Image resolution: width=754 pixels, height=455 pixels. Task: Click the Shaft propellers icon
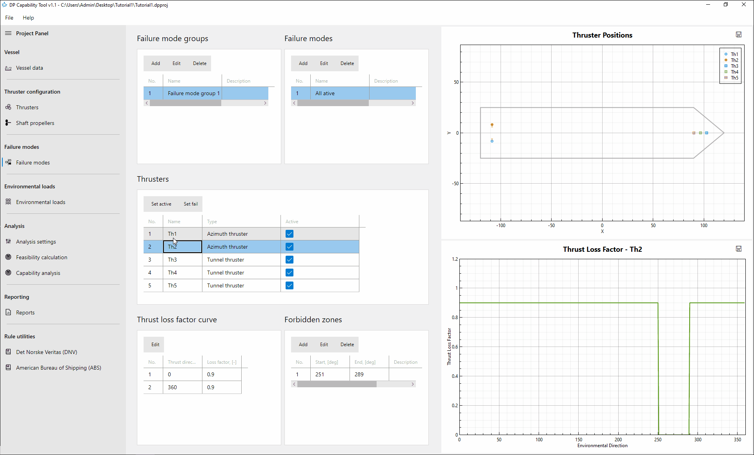[8, 123]
